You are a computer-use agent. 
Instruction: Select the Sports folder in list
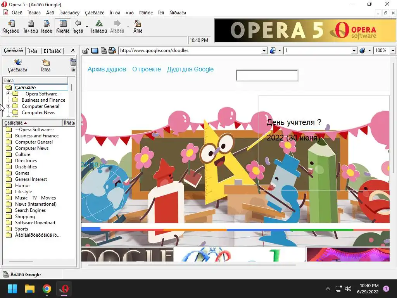[x=21, y=229]
